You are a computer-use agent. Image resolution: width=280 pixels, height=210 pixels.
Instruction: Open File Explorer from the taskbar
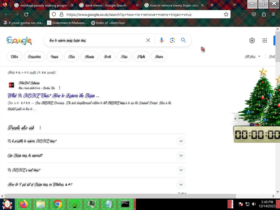coord(41,204)
